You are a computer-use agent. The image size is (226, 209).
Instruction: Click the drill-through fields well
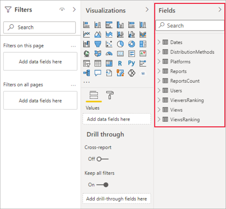tap(117, 199)
